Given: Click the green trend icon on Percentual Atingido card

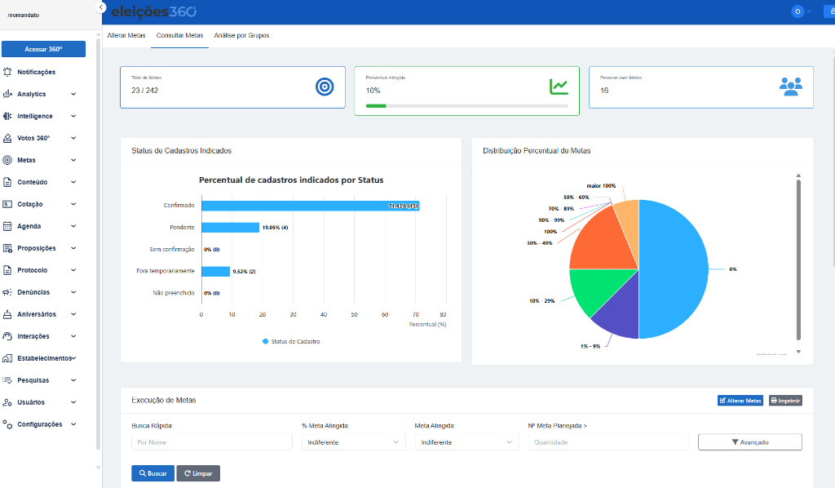Looking at the screenshot, I should [559, 85].
